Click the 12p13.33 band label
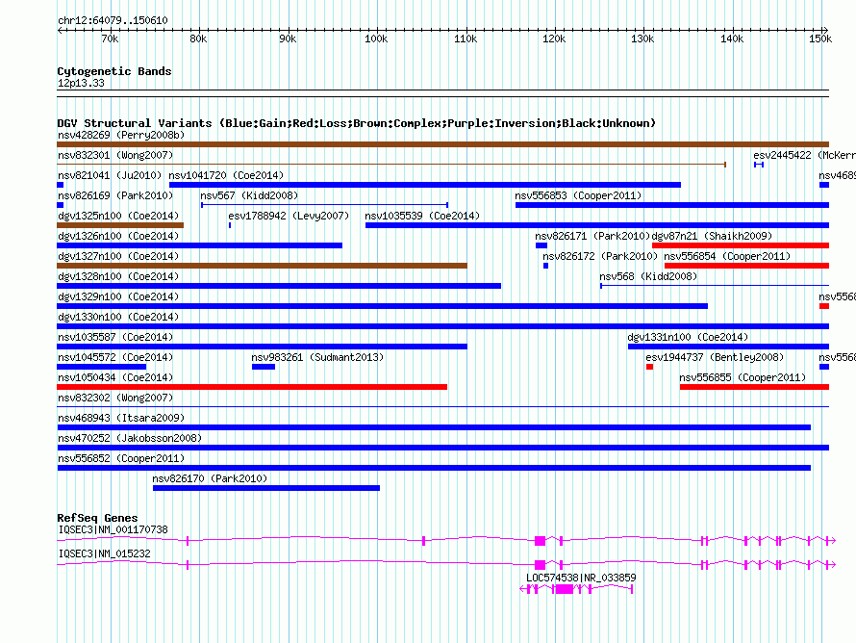856x643 pixels. point(81,83)
